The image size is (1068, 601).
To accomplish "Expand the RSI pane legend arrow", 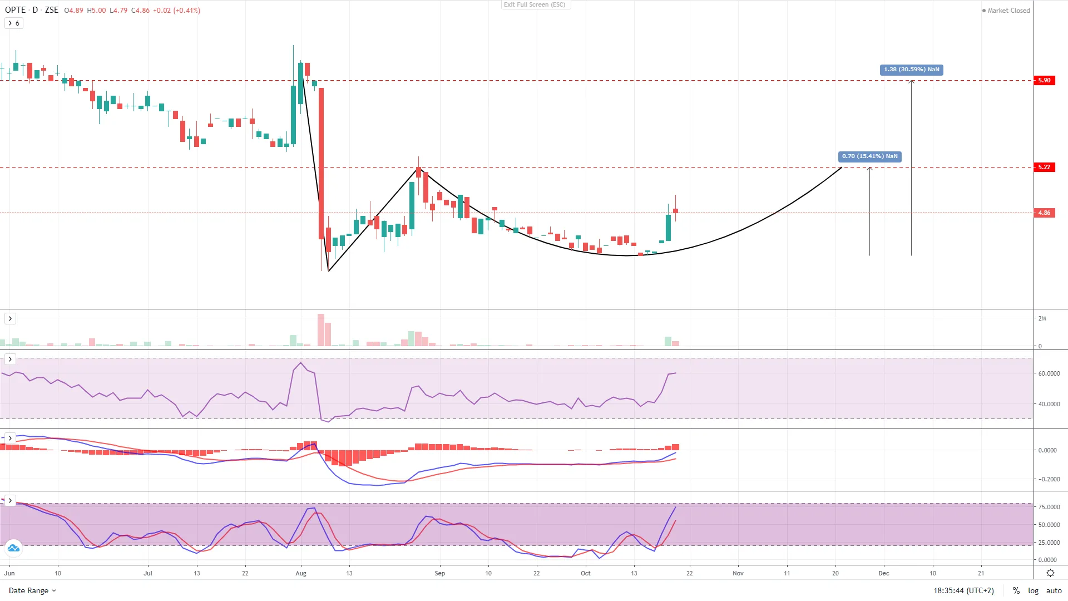I will [x=10, y=359].
